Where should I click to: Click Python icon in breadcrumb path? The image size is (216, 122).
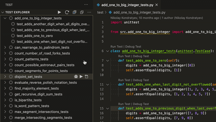[x=110, y=12]
